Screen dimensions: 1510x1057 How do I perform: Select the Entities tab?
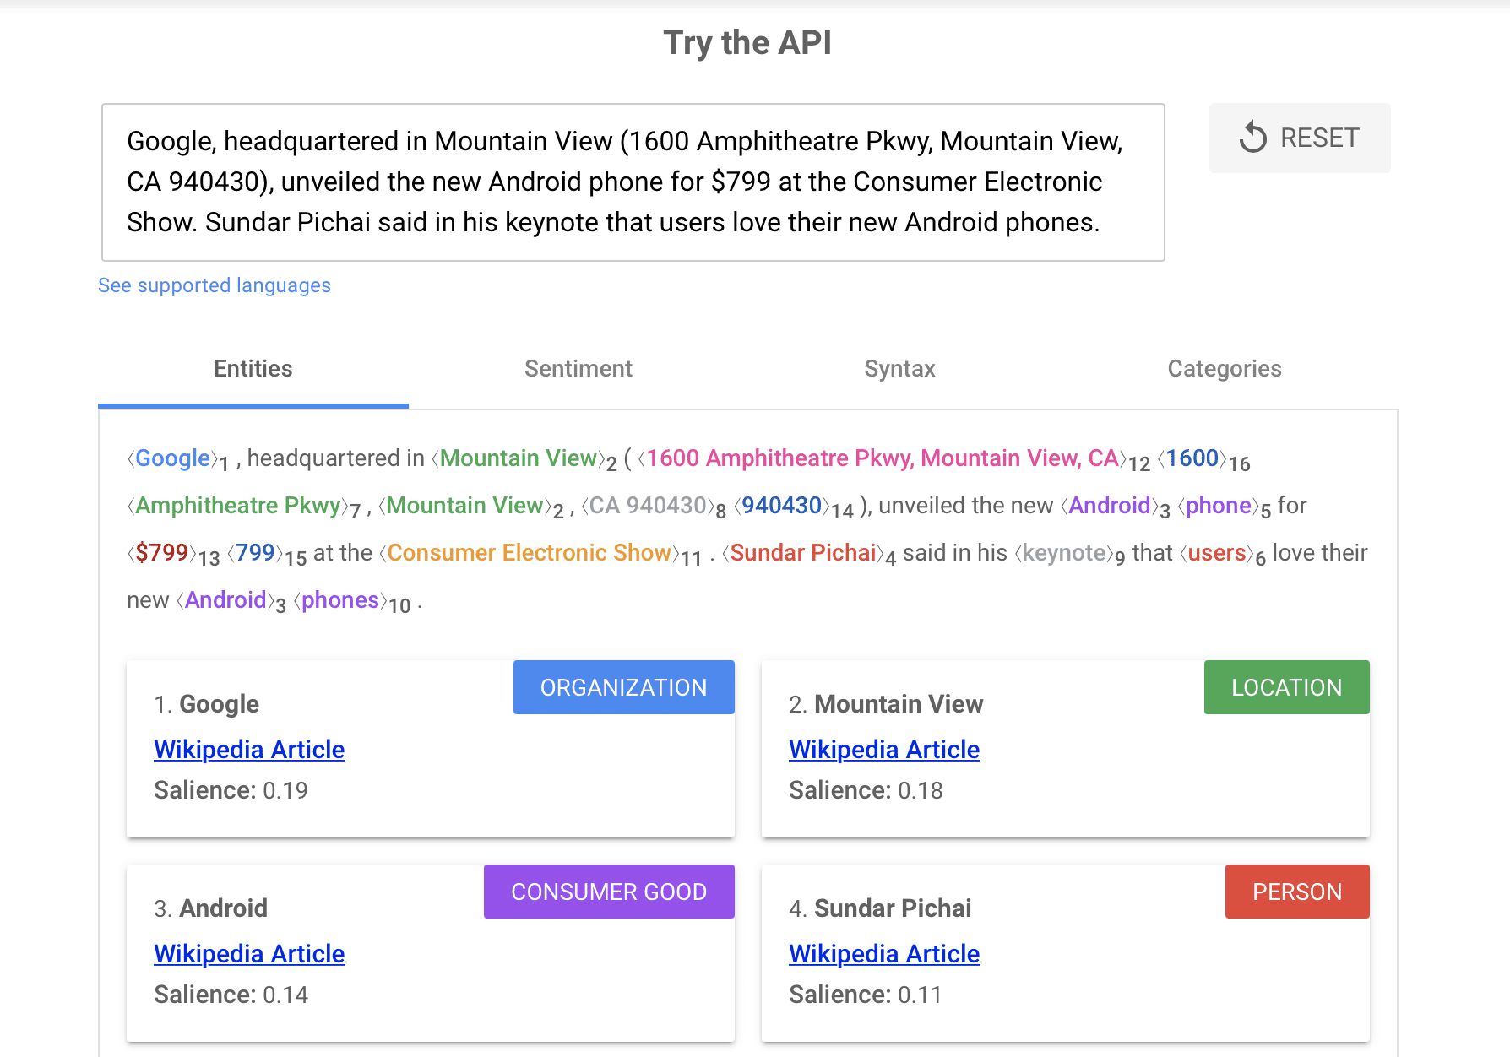[x=253, y=369]
